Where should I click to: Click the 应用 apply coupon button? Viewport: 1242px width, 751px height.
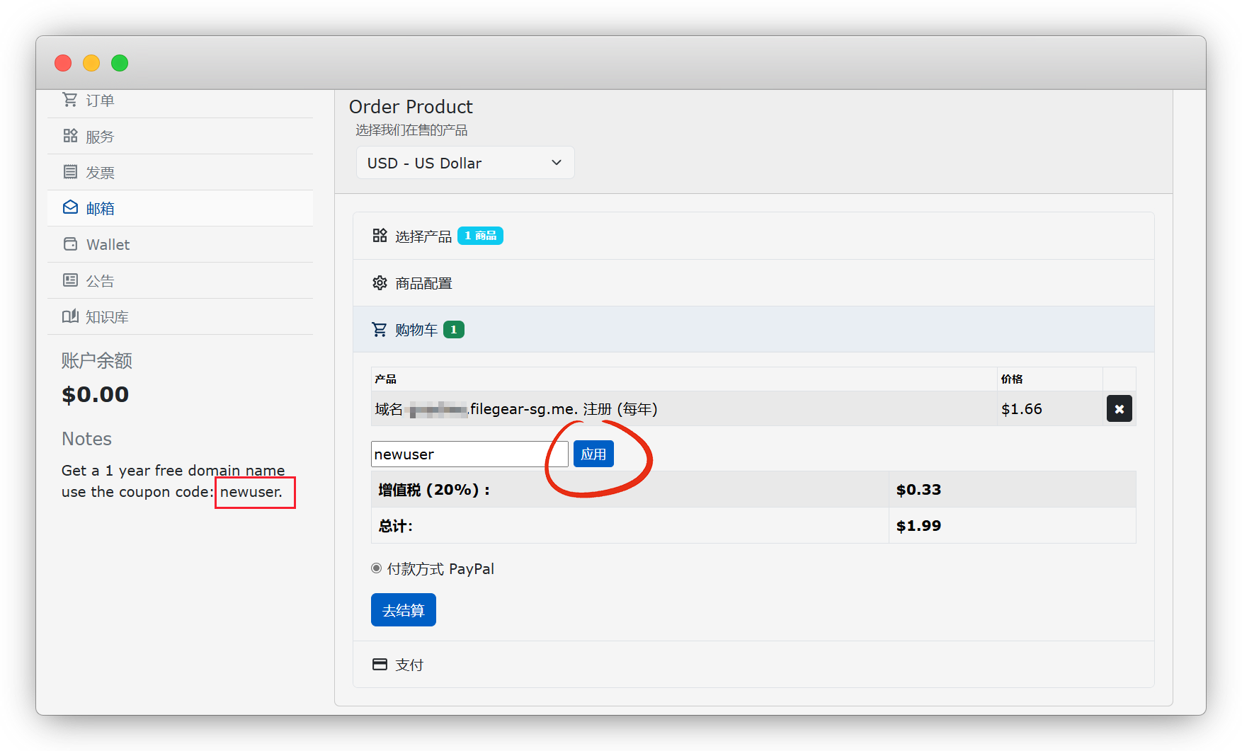593,454
